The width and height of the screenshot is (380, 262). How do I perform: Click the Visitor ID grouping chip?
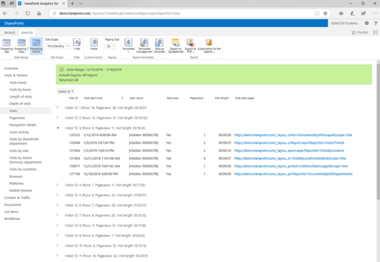tap(66, 92)
